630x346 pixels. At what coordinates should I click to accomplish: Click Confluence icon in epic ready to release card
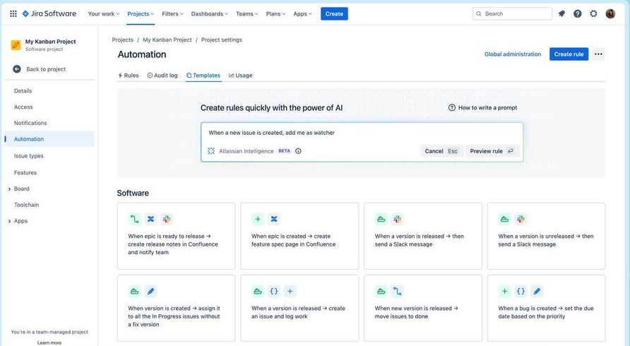coord(150,219)
